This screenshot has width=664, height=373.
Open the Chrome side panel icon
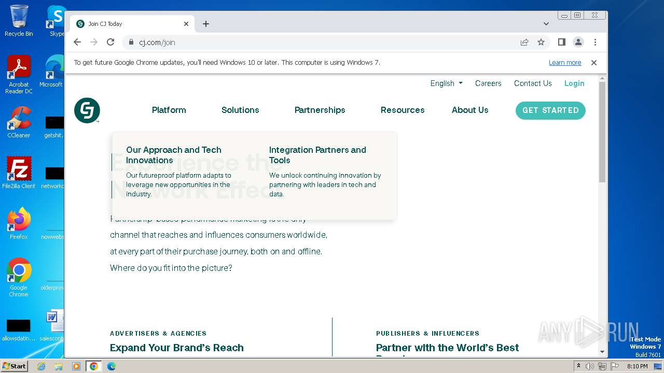pyautogui.click(x=562, y=42)
